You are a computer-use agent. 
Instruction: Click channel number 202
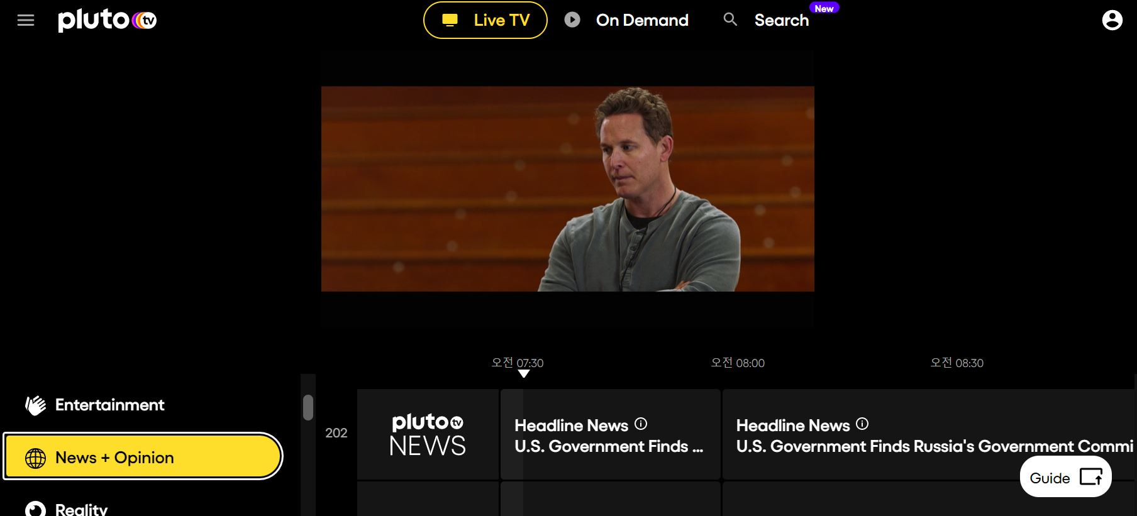point(336,433)
